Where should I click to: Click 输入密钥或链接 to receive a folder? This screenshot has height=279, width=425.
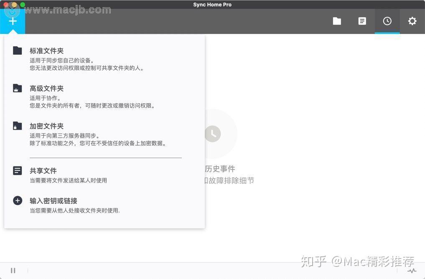(53, 201)
